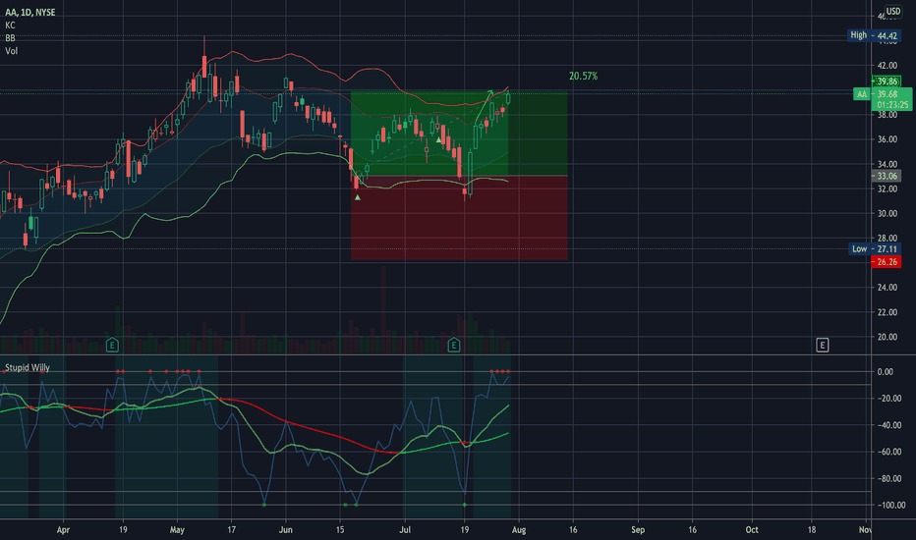The width and height of the screenshot is (916, 540).
Task: Click the green up-arrow signal in mid July
Action: point(438,140)
